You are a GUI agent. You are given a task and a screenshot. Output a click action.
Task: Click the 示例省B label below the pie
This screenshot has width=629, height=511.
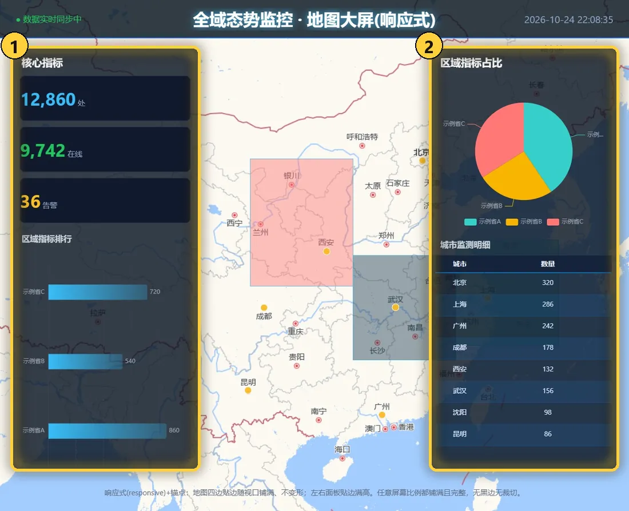coord(491,206)
